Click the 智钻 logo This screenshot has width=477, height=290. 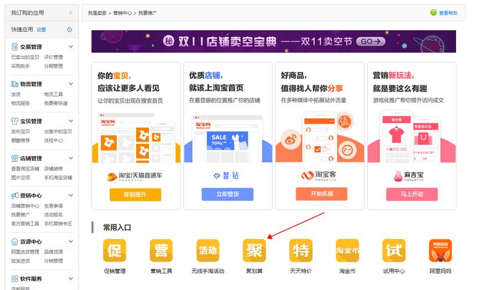[x=227, y=176]
